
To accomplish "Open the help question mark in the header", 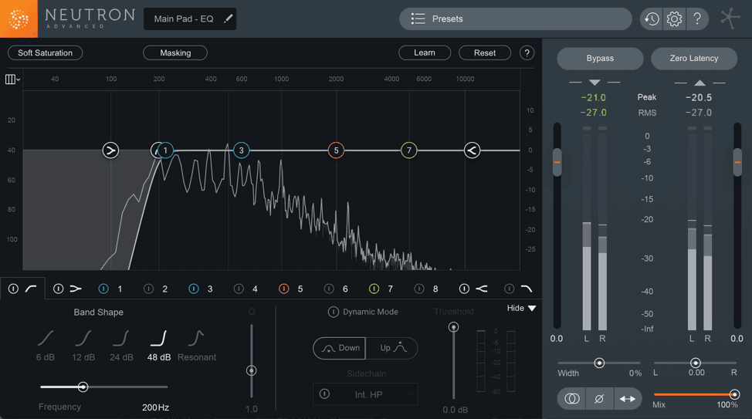I will 697,19.
